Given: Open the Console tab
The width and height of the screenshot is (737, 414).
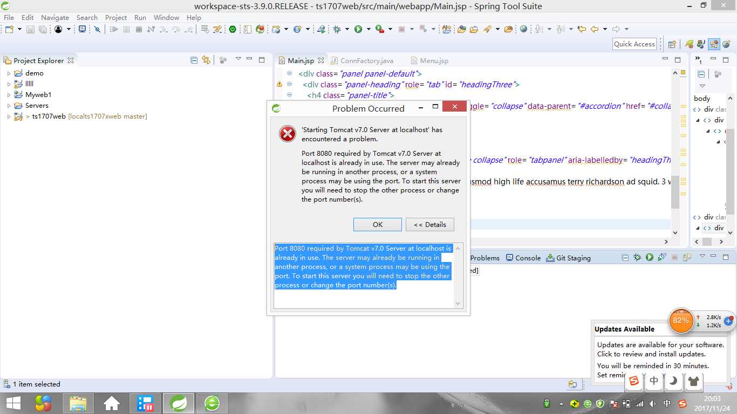Looking at the screenshot, I should [x=523, y=258].
